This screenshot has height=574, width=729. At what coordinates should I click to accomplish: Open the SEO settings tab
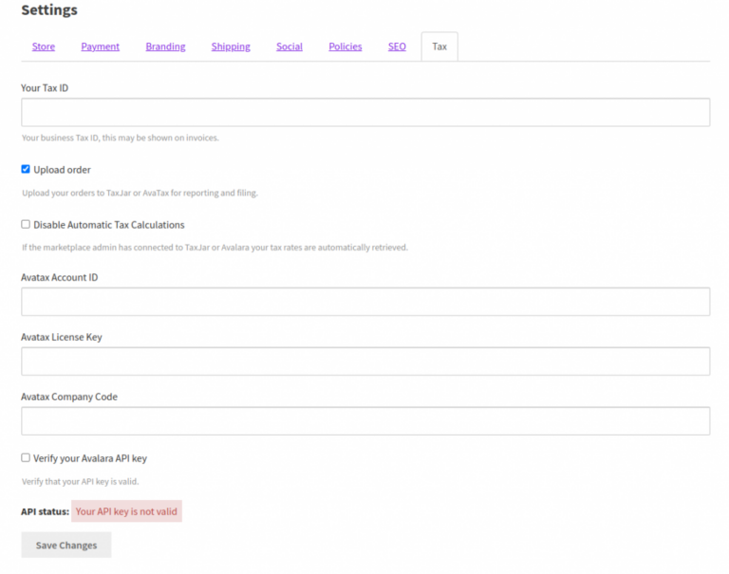(397, 46)
